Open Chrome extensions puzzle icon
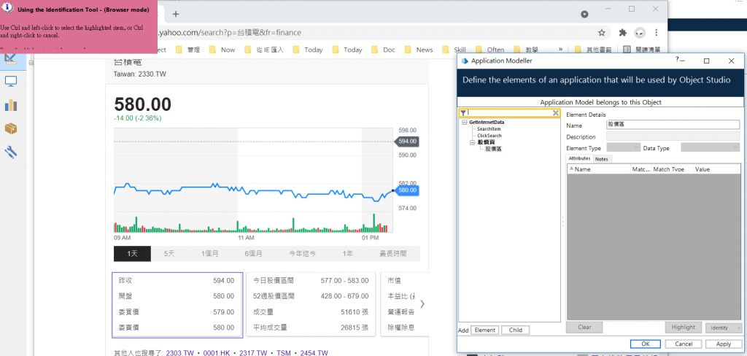Screen dimensions: 747x356 tap(623, 33)
